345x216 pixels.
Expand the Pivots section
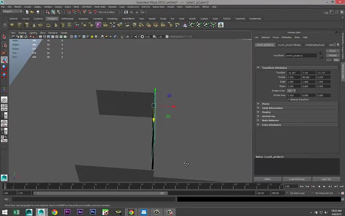pos(265,104)
